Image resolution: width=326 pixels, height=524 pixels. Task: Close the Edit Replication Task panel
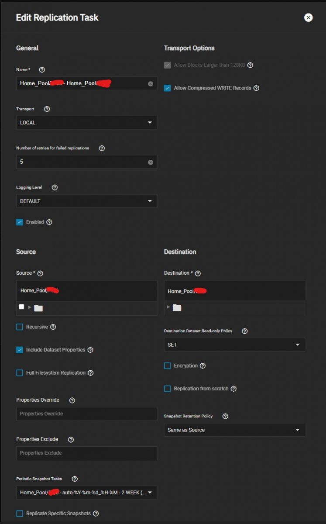(309, 17)
